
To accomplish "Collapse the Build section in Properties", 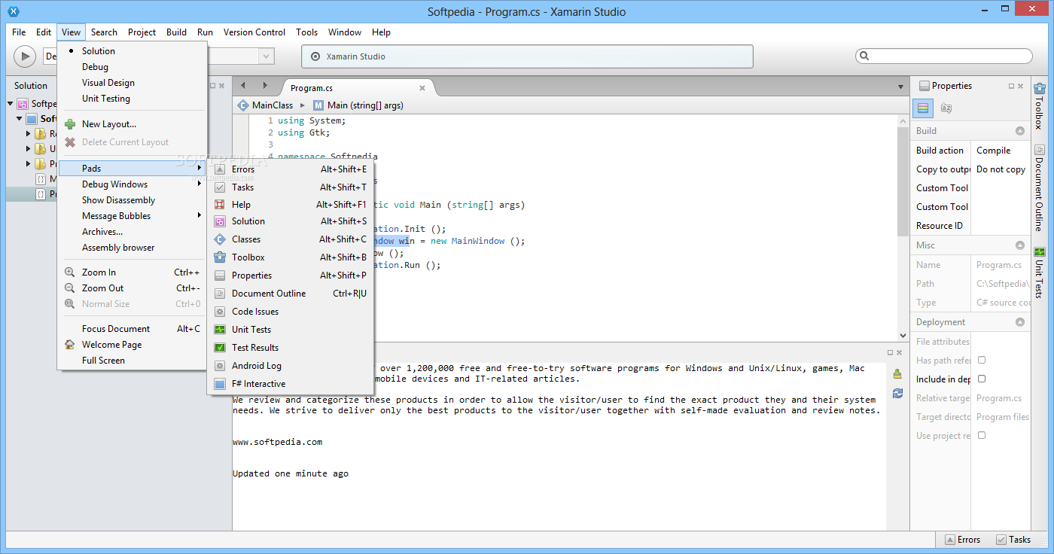I will (1020, 131).
